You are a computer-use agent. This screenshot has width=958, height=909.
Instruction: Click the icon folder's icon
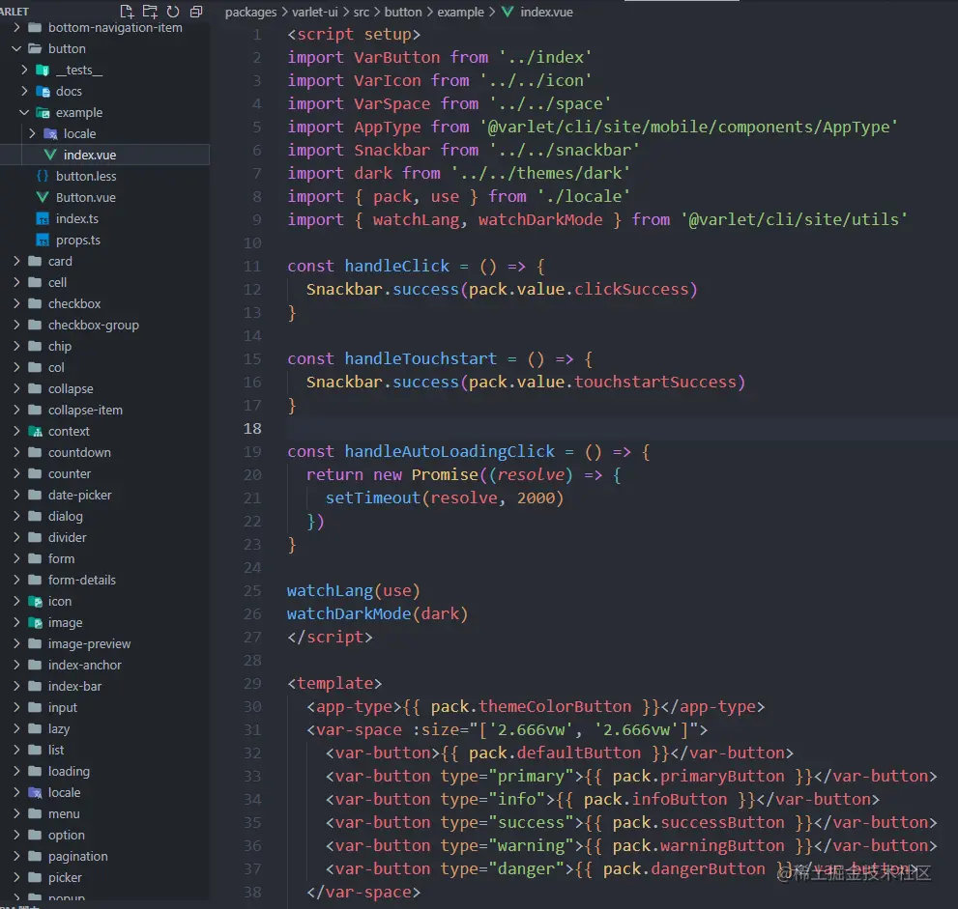click(35, 601)
